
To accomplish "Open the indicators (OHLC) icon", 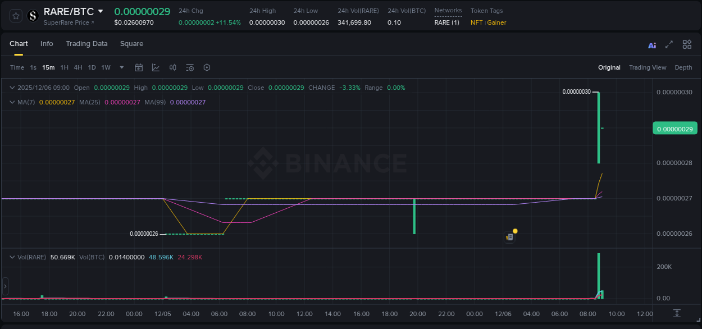I will tap(173, 67).
